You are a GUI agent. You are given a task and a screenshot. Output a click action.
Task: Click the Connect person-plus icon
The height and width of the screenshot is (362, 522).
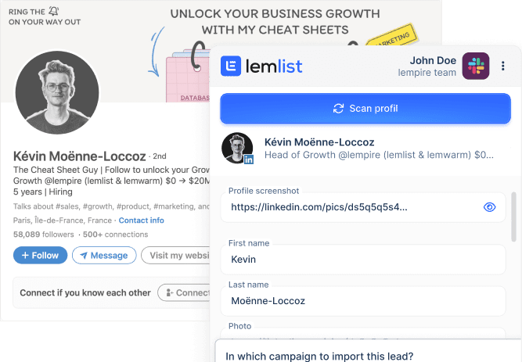[x=170, y=292]
